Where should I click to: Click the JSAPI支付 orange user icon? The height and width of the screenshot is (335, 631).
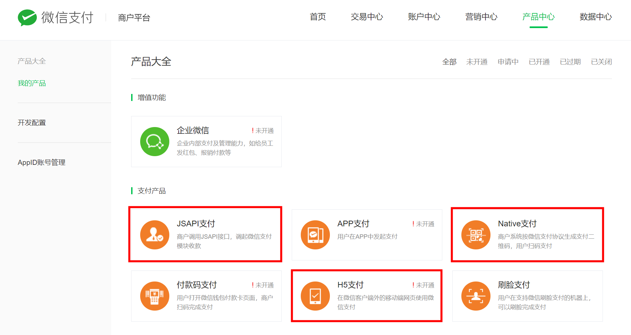pos(155,235)
